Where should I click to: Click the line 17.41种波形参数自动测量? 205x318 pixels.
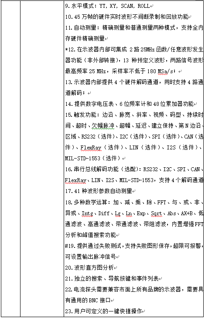pos(99,191)
